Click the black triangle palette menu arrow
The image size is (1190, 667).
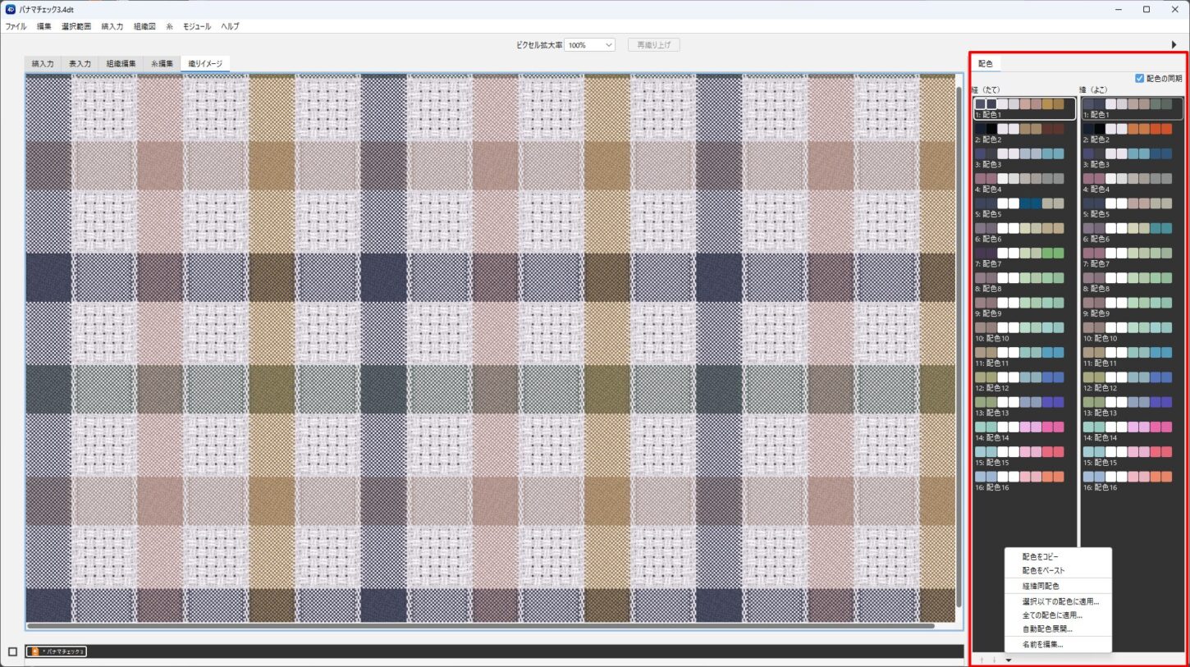coord(1008,659)
